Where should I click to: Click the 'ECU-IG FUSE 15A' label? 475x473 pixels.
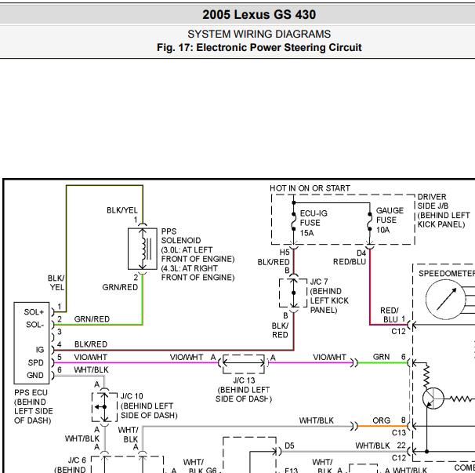(314, 223)
